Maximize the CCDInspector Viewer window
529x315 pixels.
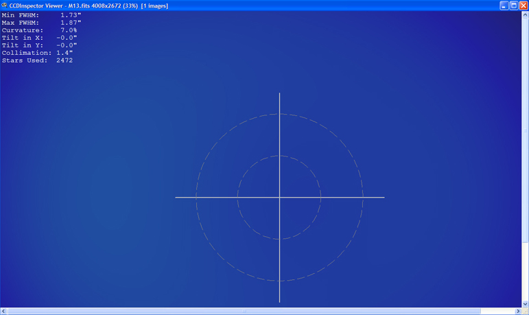(514, 5)
